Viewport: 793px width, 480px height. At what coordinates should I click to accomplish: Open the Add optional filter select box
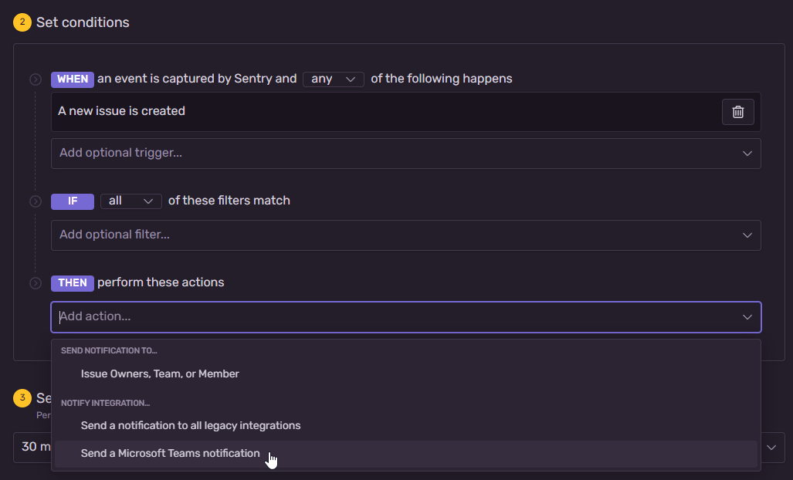point(406,235)
